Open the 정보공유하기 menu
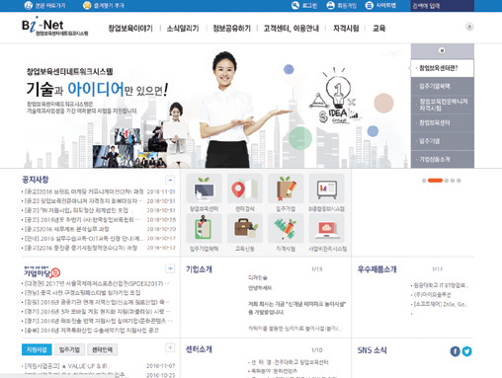The width and height of the screenshot is (502, 378). (231, 29)
